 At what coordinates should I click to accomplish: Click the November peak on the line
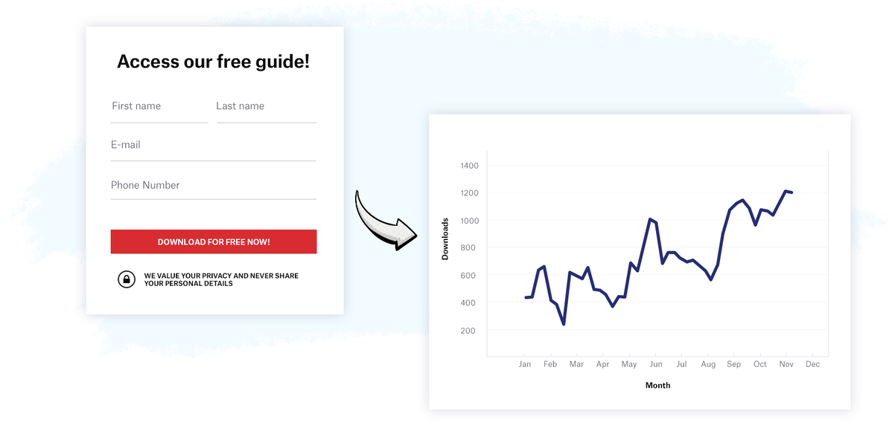tap(786, 191)
